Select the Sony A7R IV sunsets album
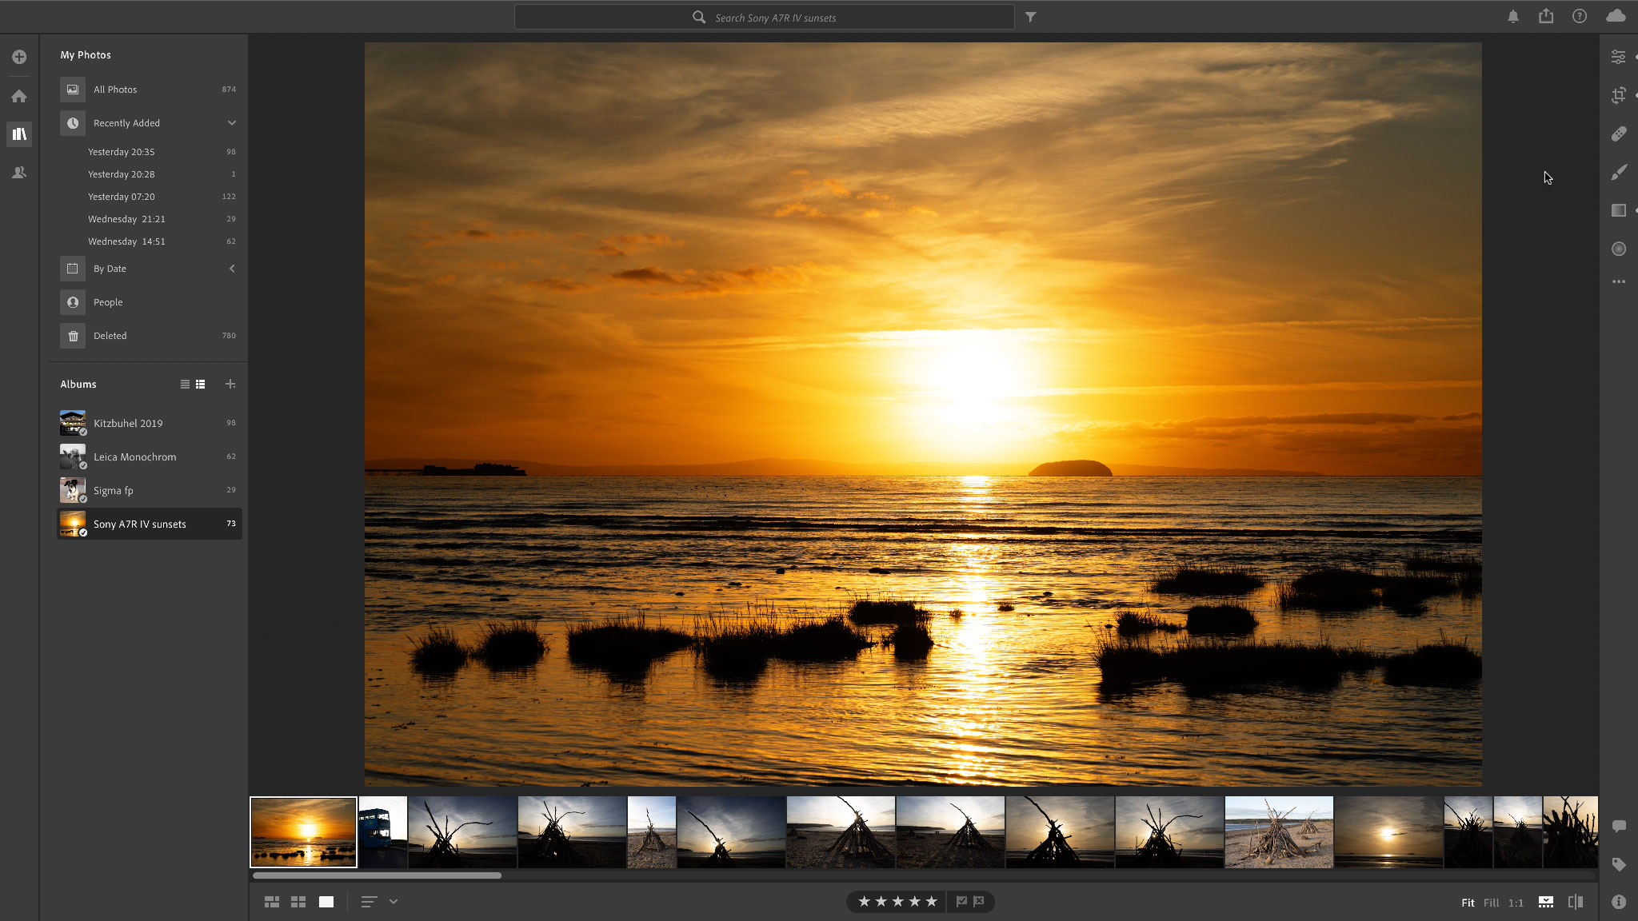Viewport: 1638px width, 921px height. [149, 524]
